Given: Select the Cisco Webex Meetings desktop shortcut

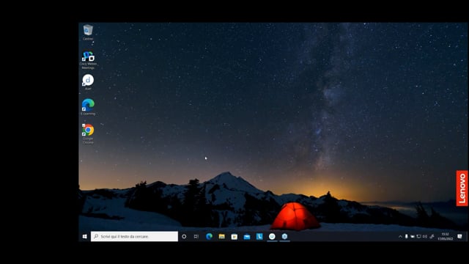Looking at the screenshot, I should (x=88, y=60).
